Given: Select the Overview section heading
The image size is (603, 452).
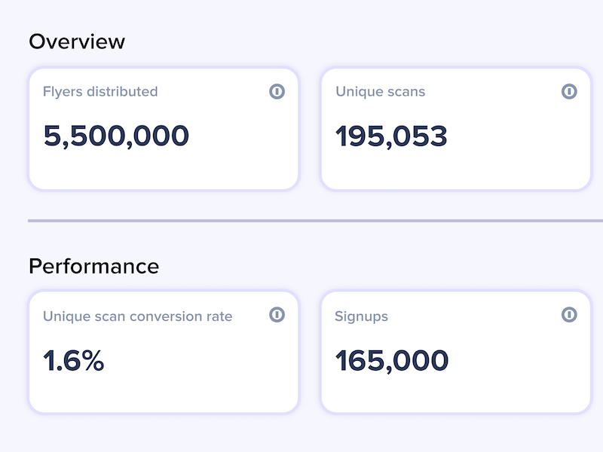Looking at the screenshot, I should (x=77, y=41).
